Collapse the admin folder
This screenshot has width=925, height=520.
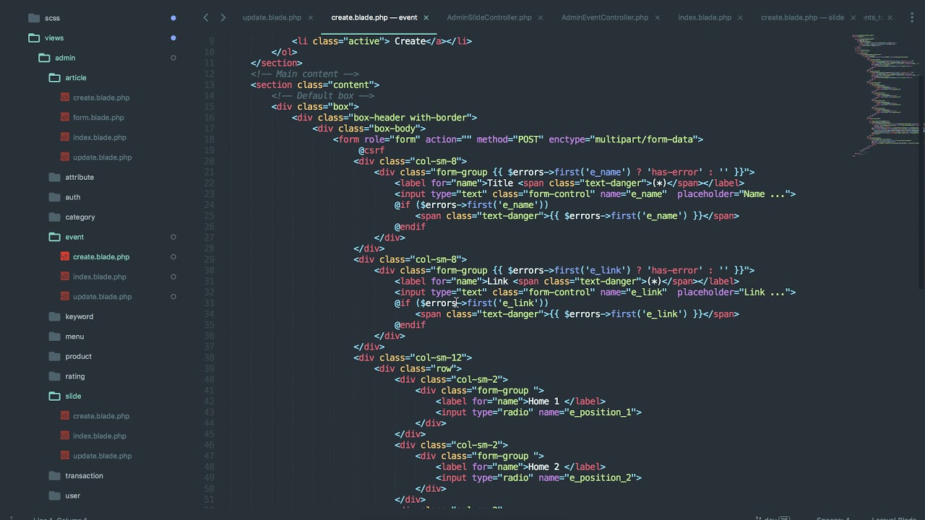pyautogui.click(x=44, y=58)
